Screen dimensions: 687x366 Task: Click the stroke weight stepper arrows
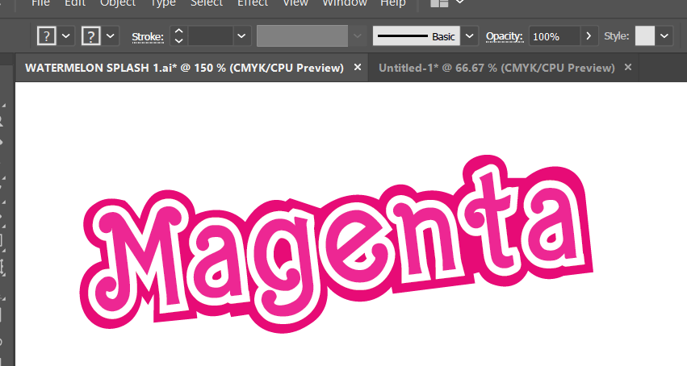click(x=178, y=36)
